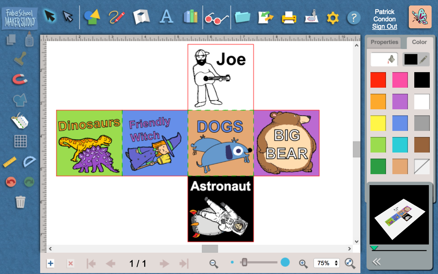The height and width of the screenshot is (274, 438).
Task: Toggle the magnet snap tool
Action: coord(20,79)
